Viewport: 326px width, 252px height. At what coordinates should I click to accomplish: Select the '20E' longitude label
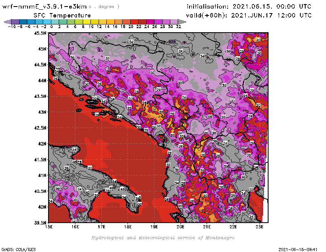point(181,227)
